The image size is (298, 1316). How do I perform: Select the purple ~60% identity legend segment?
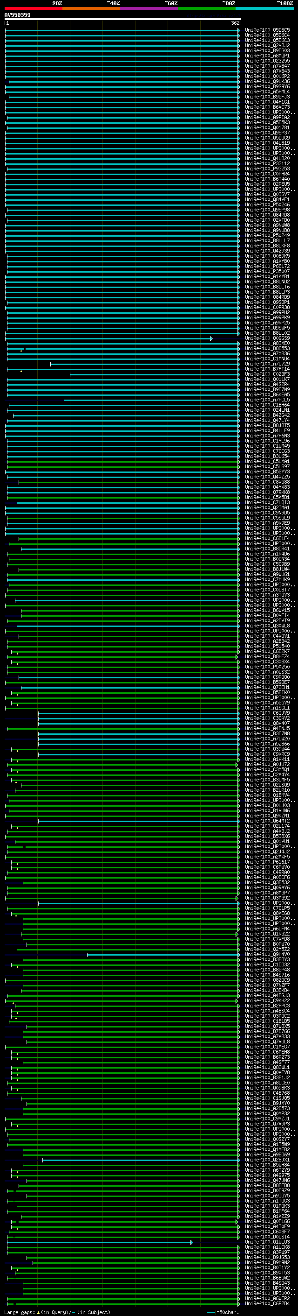[149, 8]
